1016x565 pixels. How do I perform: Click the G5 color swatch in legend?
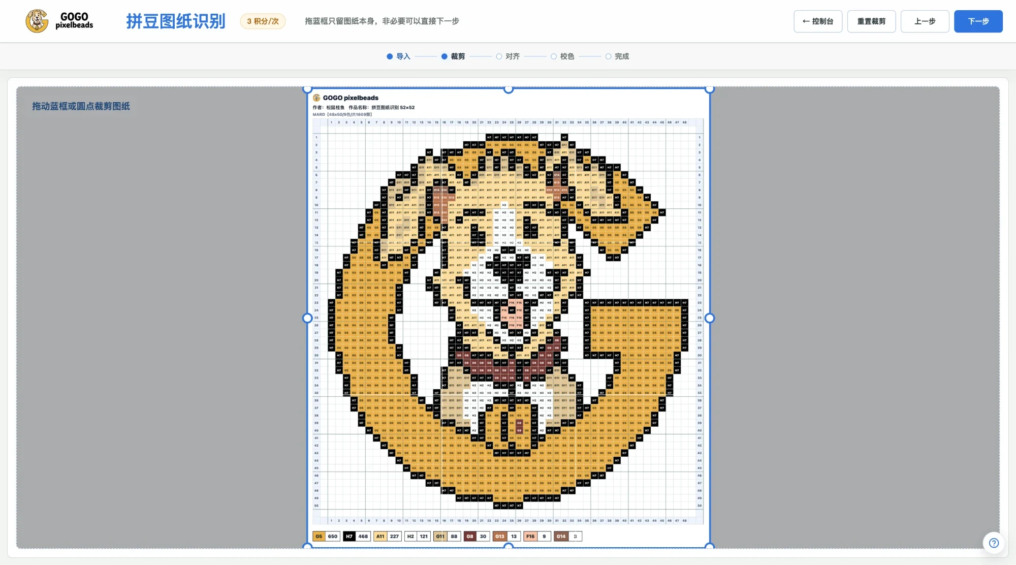click(x=319, y=536)
